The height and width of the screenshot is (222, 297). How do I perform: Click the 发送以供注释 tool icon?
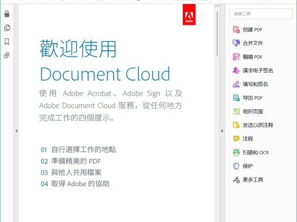236,125
